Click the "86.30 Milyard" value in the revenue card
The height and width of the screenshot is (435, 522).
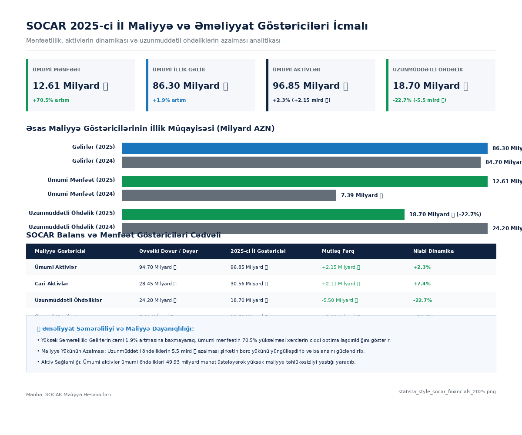click(191, 86)
